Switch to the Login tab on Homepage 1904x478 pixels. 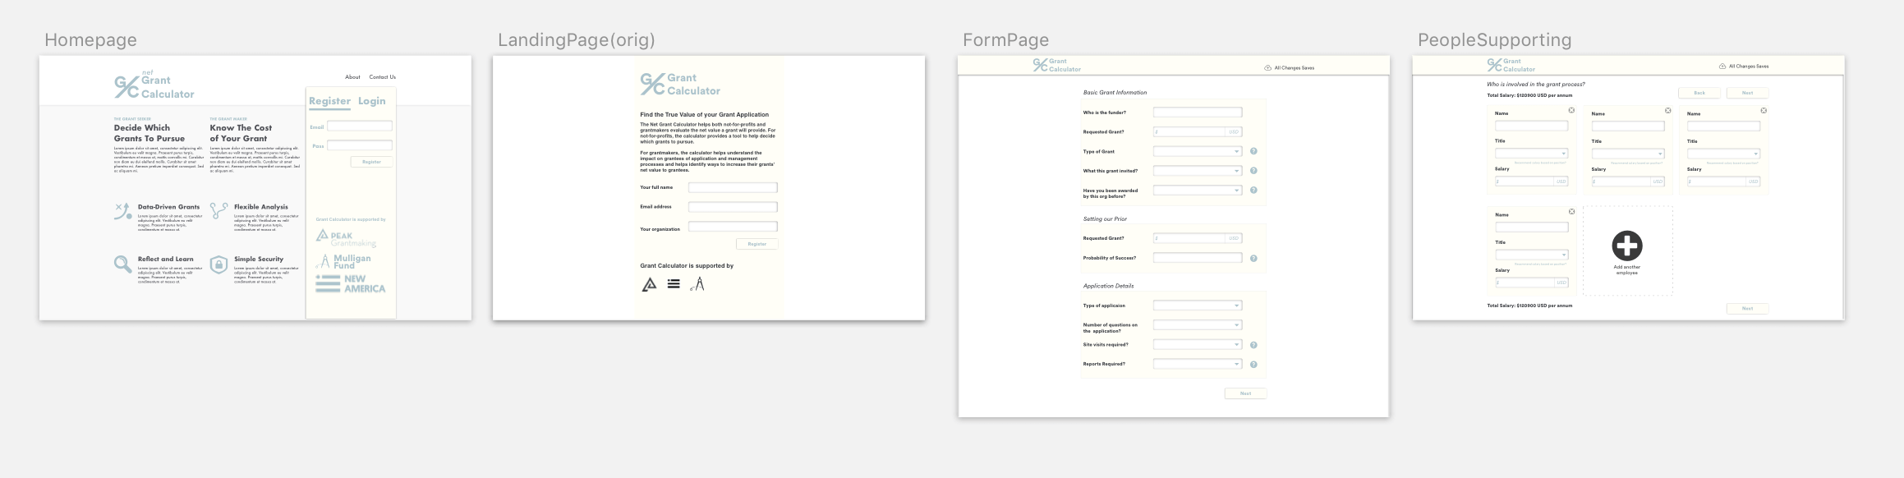(x=371, y=101)
